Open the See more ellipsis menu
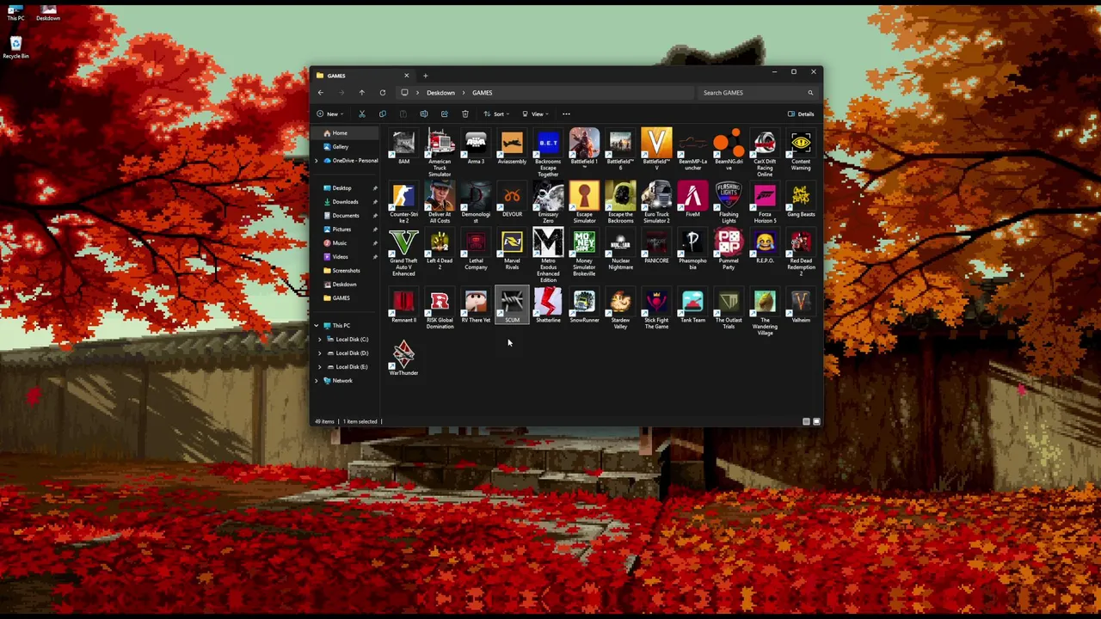 click(x=566, y=113)
